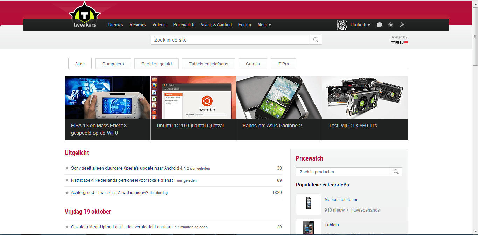Open the Mobiele telefoons category link
Viewport: 478px width, 235px height.
[x=341, y=200]
